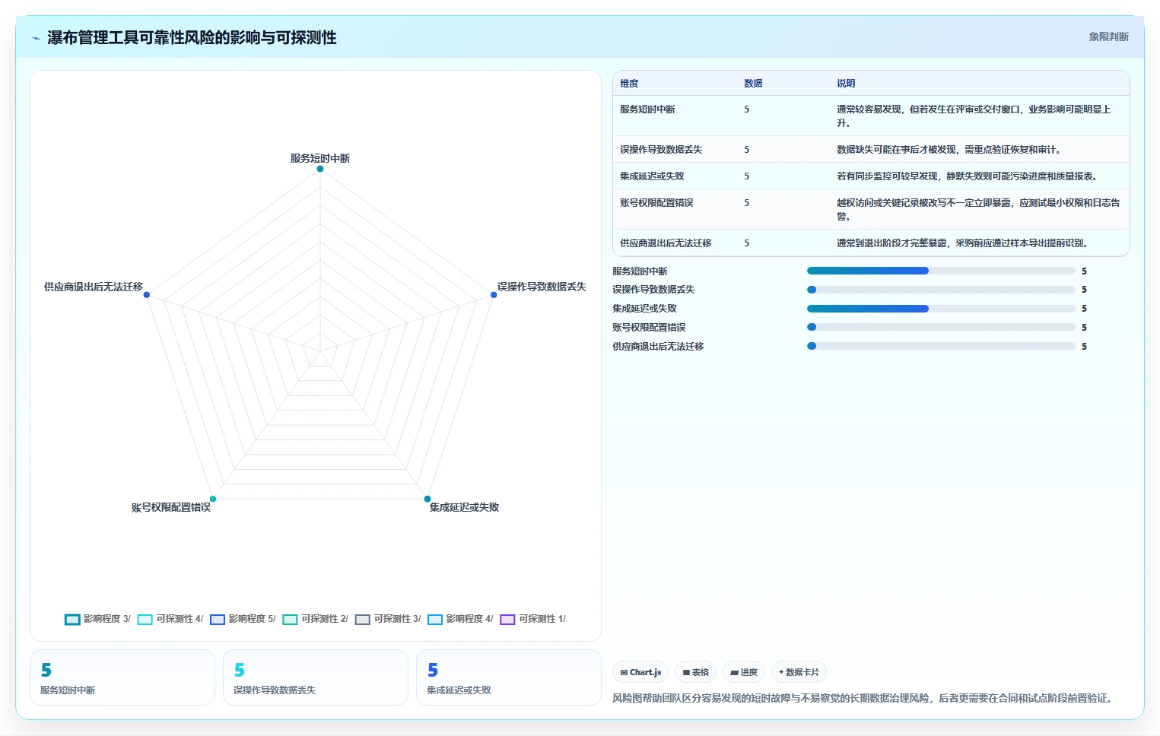Toggle the 可探测性 4/ legend item
The image size is (1160, 736).
pos(170,619)
